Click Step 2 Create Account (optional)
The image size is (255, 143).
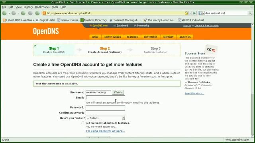click(105, 50)
